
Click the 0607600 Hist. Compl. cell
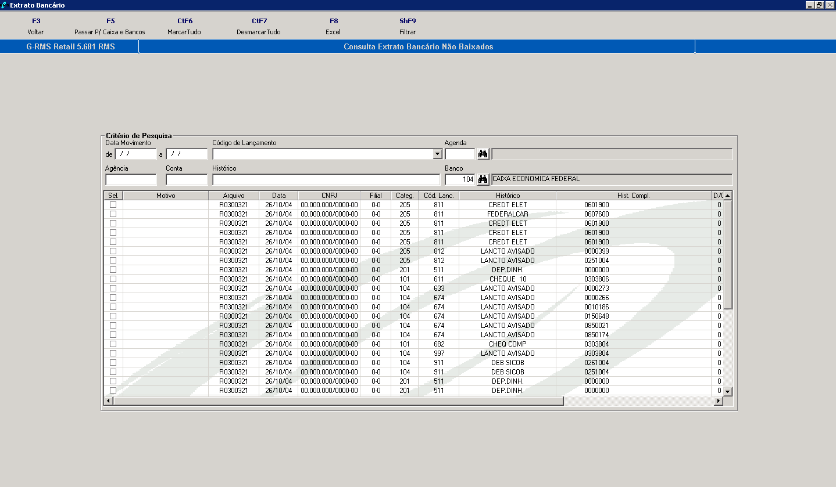click(x=634, y=214)
